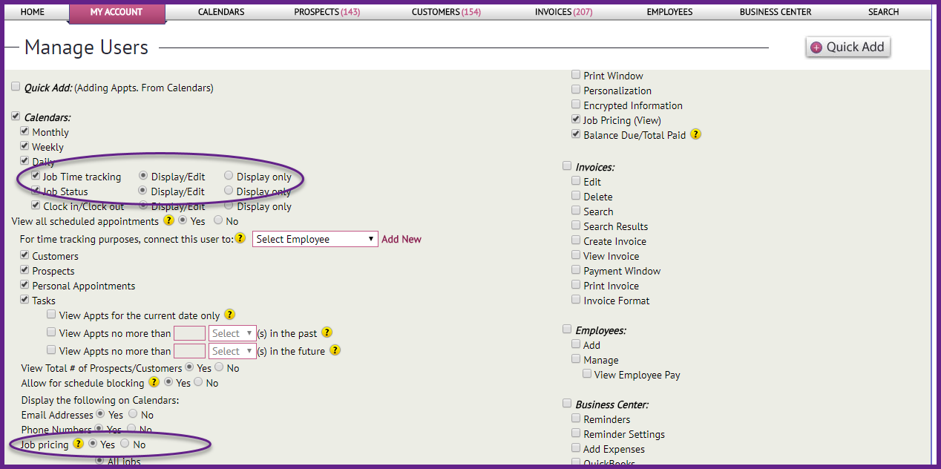This screenshot has height=469, width=941.
Task: Uncheck the Monthly calendar checkbox
Action: [24, 131]
